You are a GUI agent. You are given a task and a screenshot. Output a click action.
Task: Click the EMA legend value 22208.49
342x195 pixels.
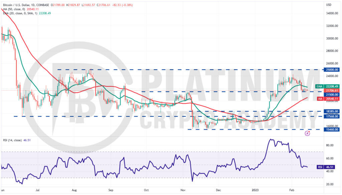click(45, 13)
